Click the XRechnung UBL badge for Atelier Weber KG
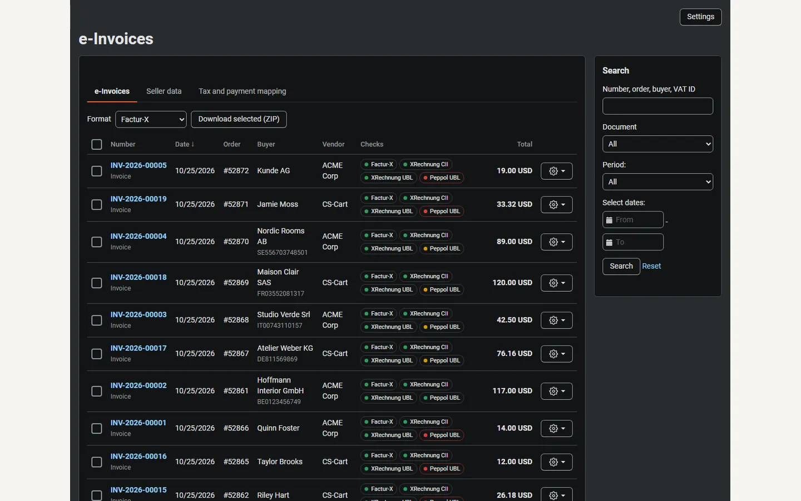Viewport: 801px width, 501px height. click(388, 360)
